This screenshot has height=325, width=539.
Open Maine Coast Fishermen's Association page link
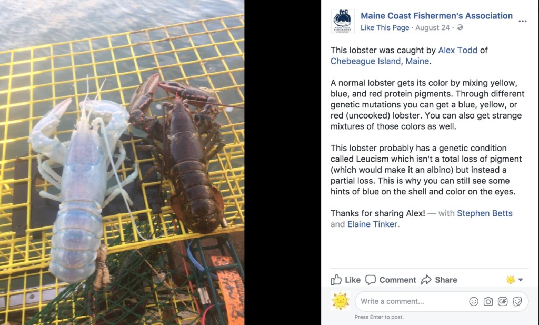pyautogui.click(x=436, y=16)
